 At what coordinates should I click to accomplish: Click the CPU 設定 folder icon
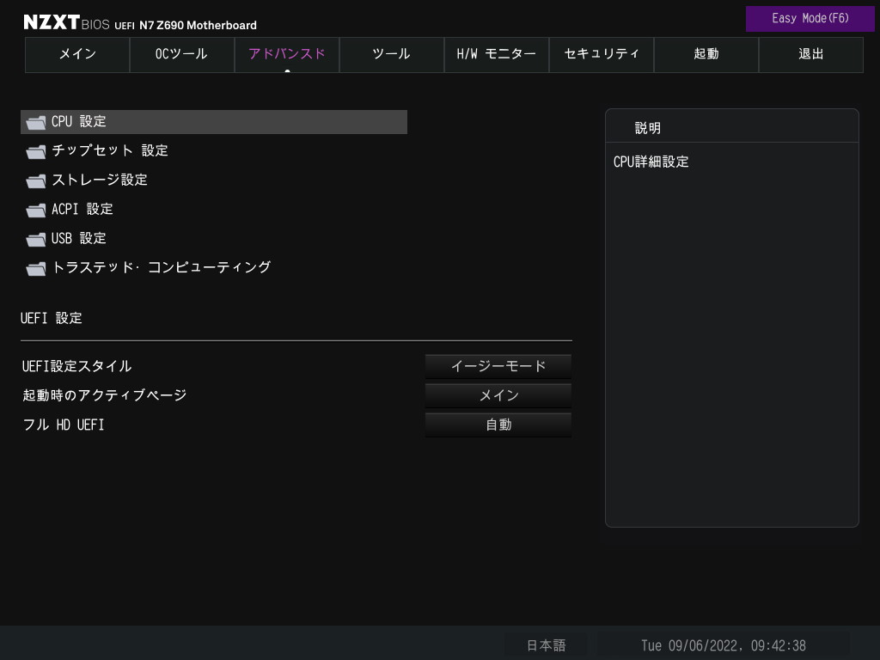click(36, 122)
